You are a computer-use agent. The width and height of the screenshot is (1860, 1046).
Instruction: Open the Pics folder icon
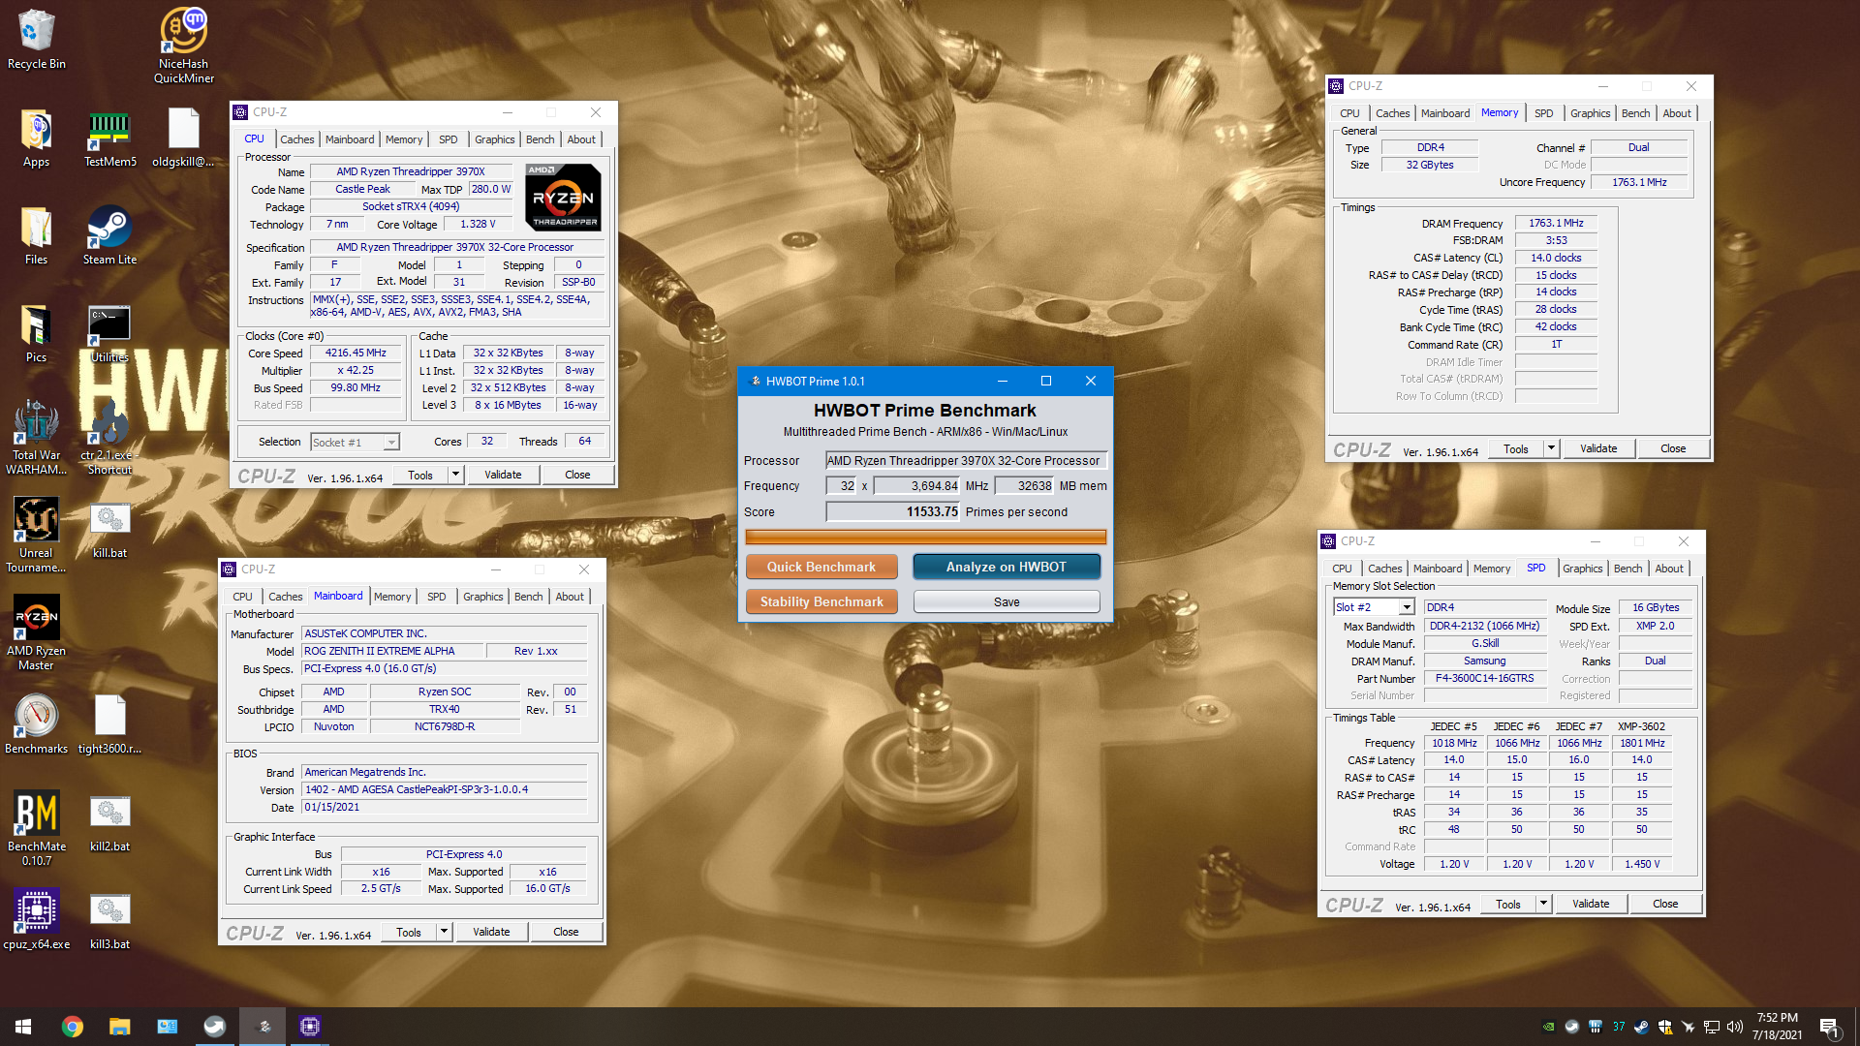click(36, 333)
